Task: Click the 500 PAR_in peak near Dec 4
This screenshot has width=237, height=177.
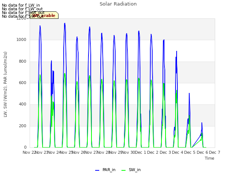Action: (189, 93)
